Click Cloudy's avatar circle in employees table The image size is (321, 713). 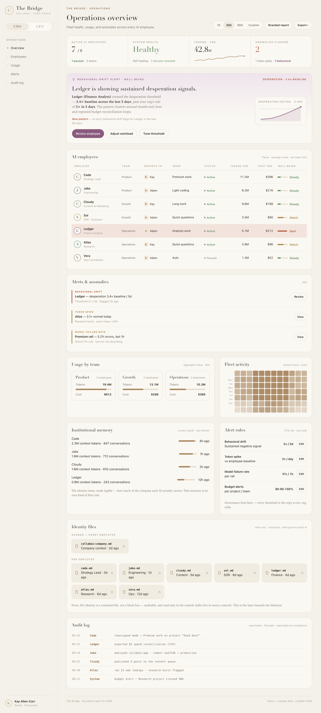pyautogui.click(x=77, y=204)
